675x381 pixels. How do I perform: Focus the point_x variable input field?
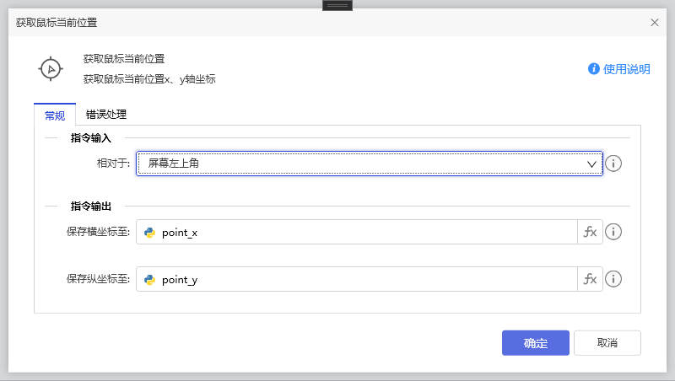363,233
